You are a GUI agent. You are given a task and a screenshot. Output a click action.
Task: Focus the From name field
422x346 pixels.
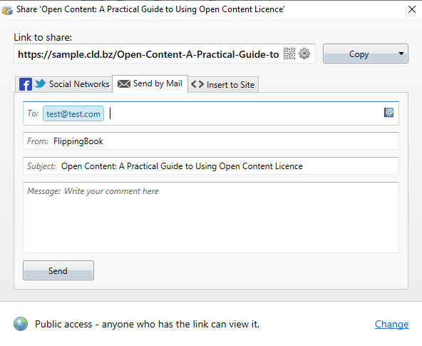(x=211, y=141)
